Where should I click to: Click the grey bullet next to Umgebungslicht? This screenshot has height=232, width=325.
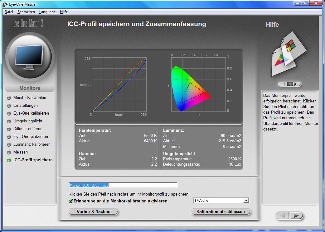[9, 121]
